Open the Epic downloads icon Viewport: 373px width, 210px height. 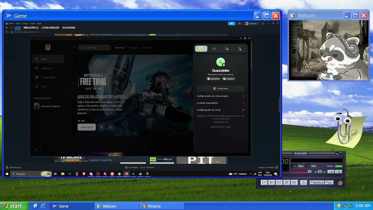[36, 149]
